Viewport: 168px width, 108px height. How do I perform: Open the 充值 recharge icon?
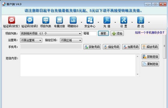click(x=107, y=20)
